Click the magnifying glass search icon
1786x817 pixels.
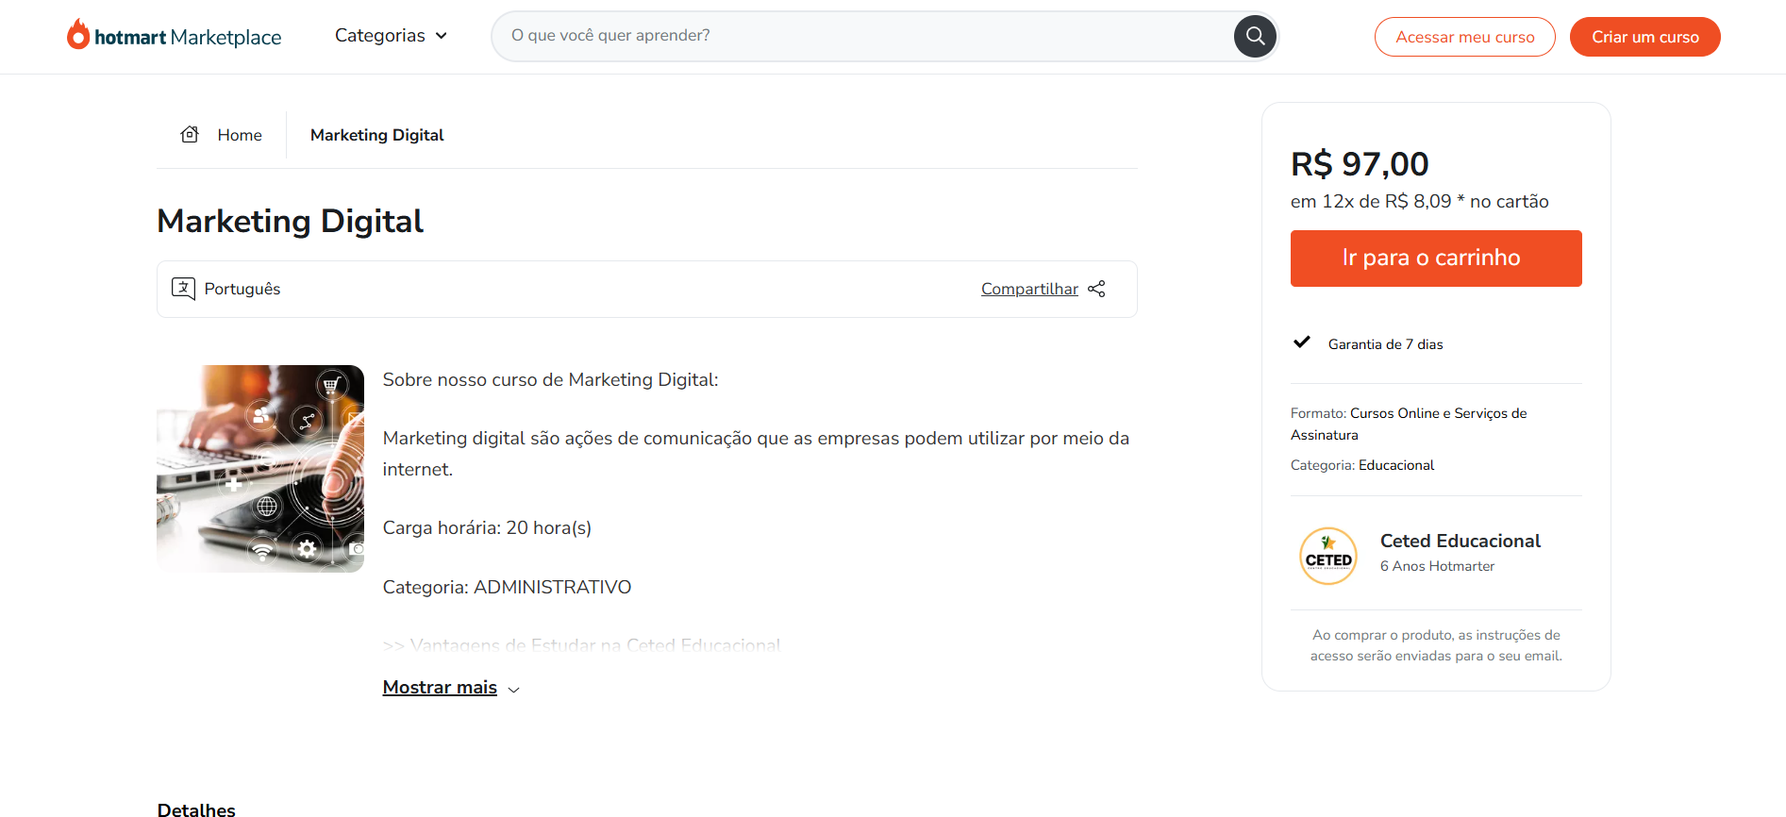[x=1255, y=36]
